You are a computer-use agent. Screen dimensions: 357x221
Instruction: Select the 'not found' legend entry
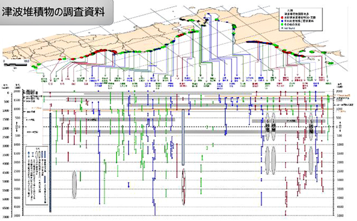288,28
